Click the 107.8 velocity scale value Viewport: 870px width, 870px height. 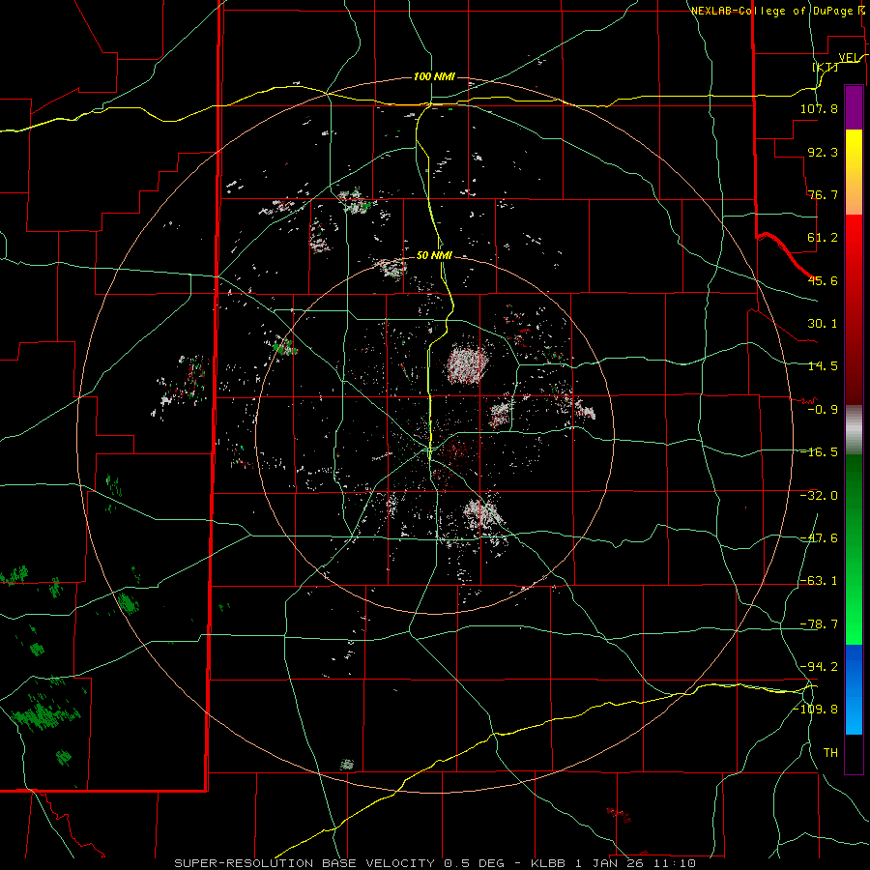[x=819, y=108]
